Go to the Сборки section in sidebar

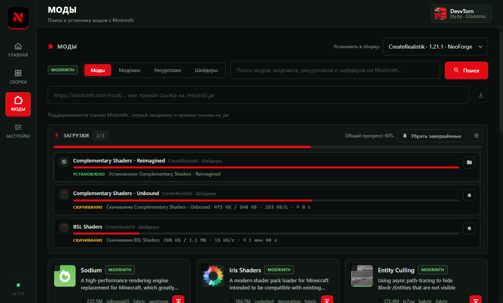tap(18, 76)
